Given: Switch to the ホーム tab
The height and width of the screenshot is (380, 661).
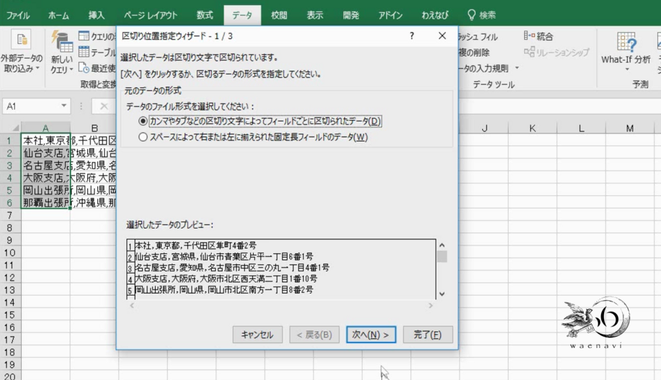Looking at the screenshot, I should (58, 15).
